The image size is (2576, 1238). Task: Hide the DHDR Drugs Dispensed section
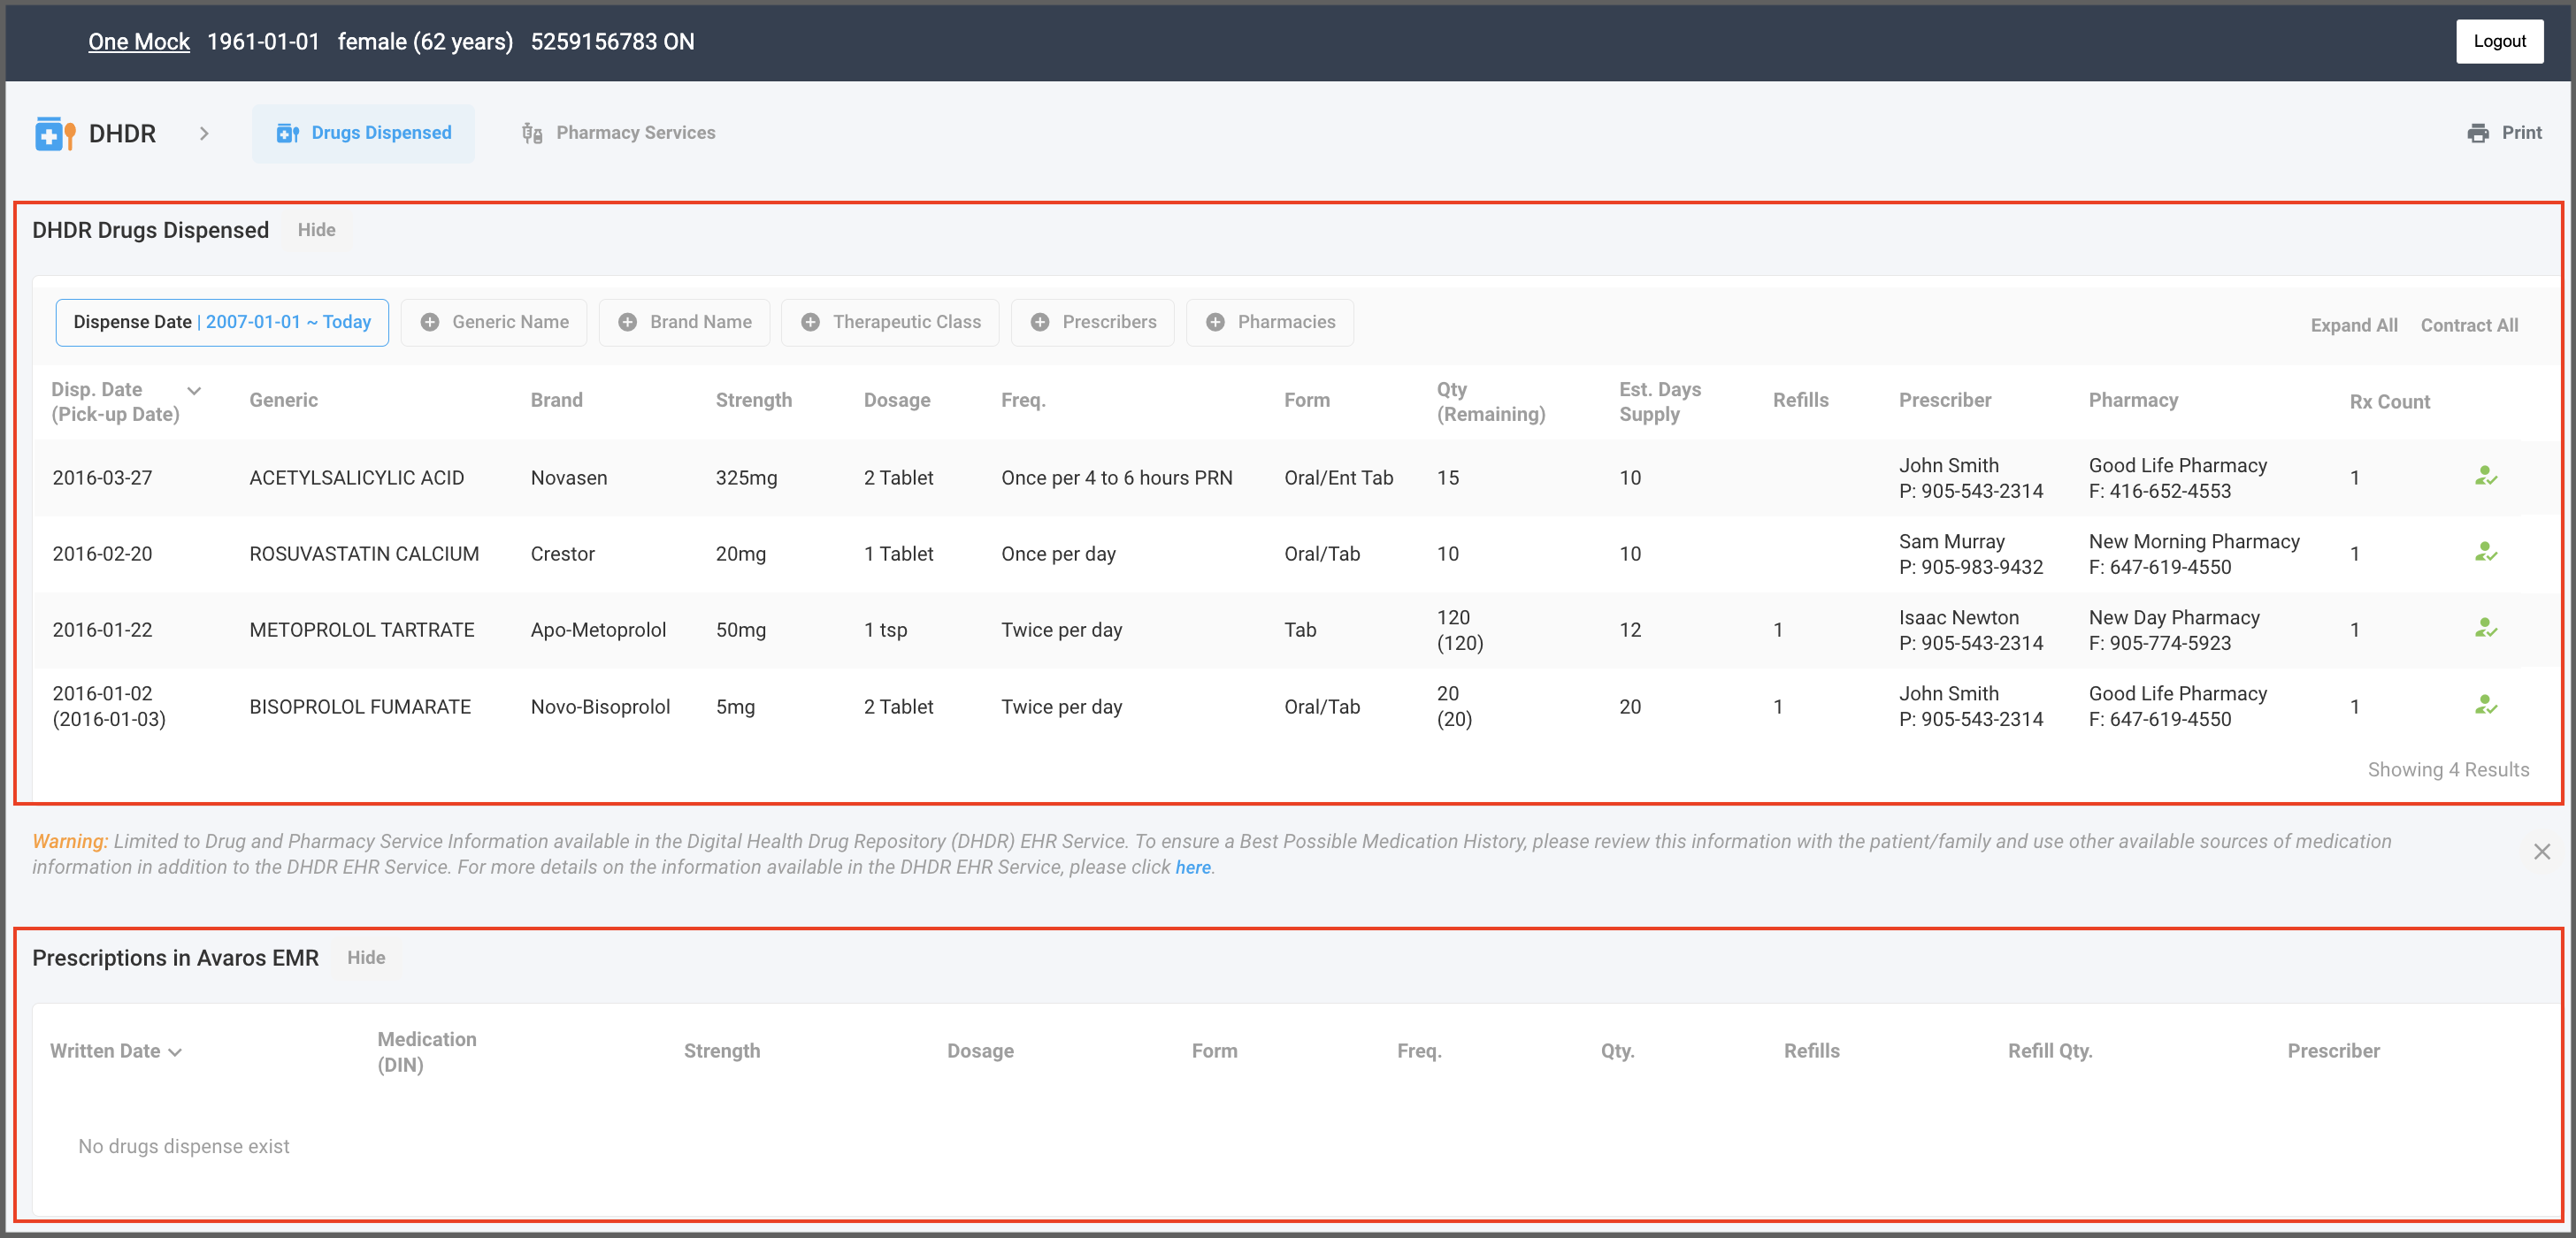[316, 230]
